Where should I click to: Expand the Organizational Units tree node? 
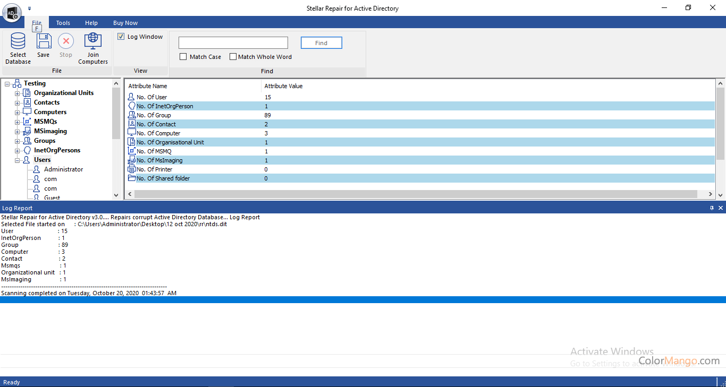17,93
